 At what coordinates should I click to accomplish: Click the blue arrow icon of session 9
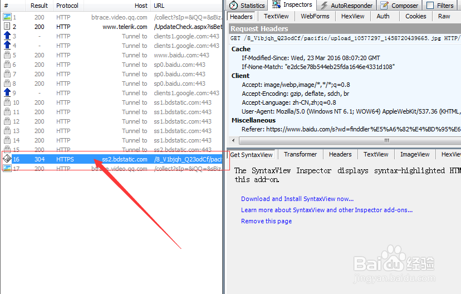point(7,92)
